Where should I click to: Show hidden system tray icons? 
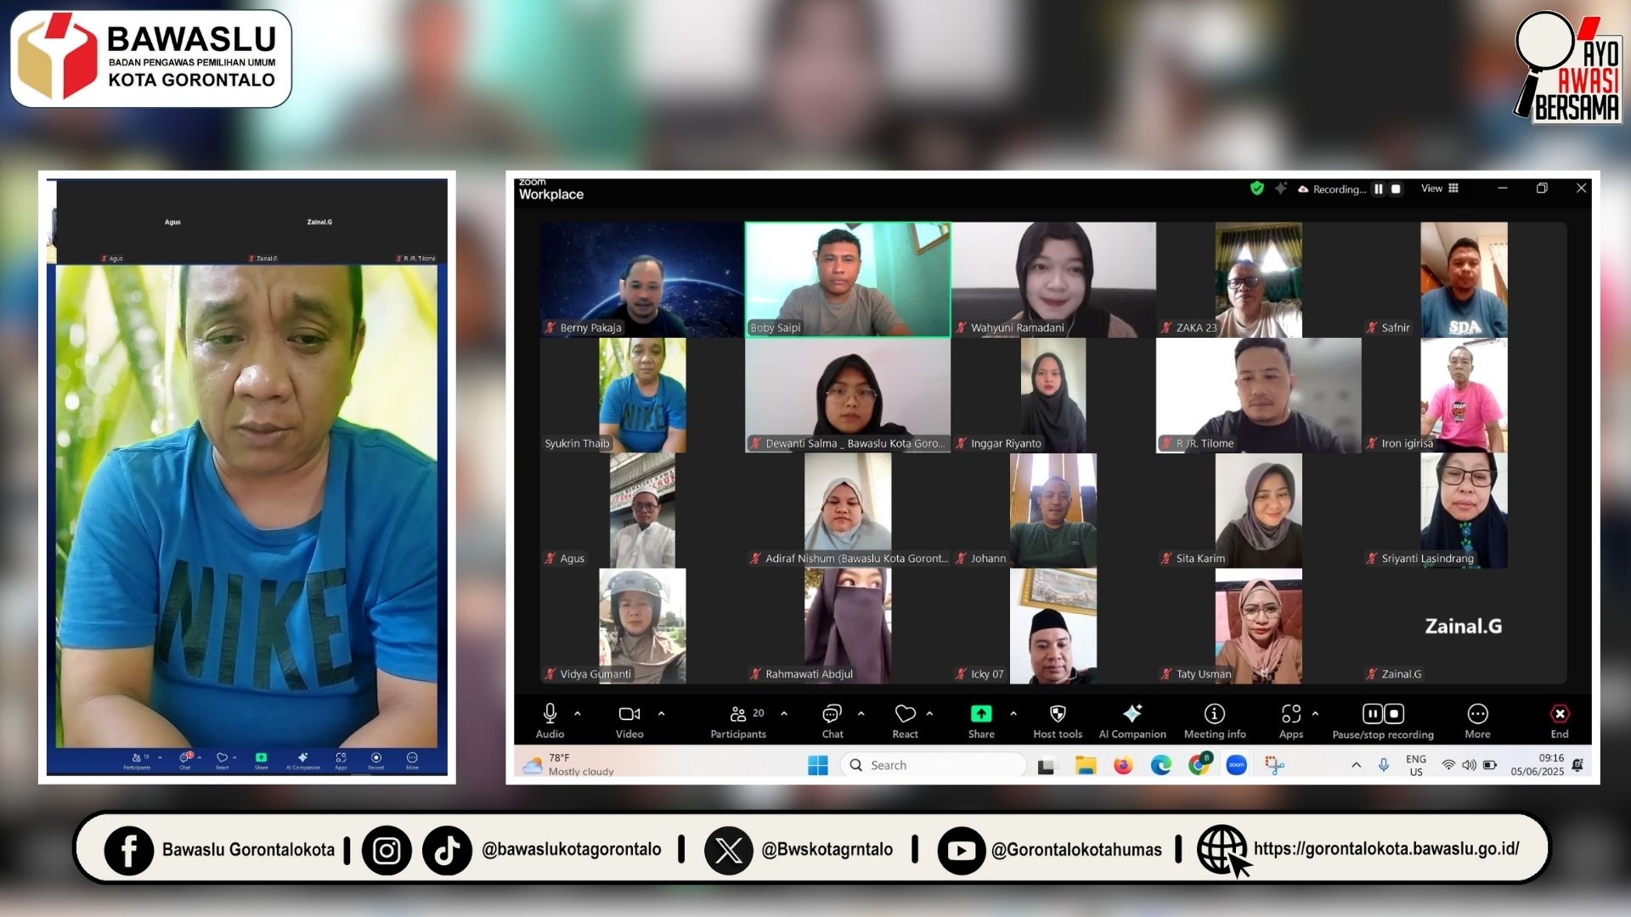tap(1356, 765)
